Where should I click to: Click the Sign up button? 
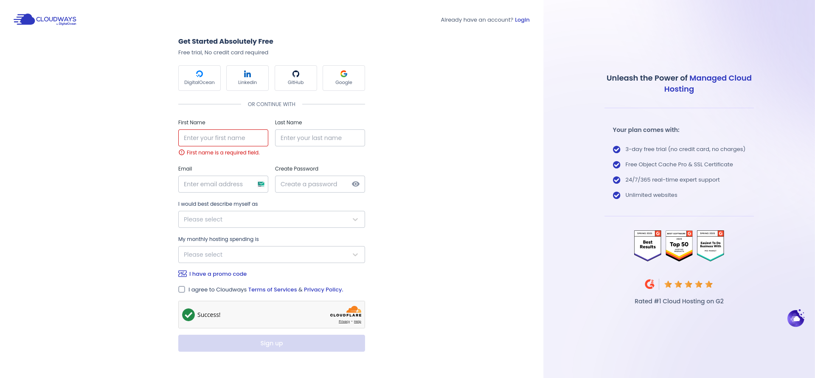272,343
